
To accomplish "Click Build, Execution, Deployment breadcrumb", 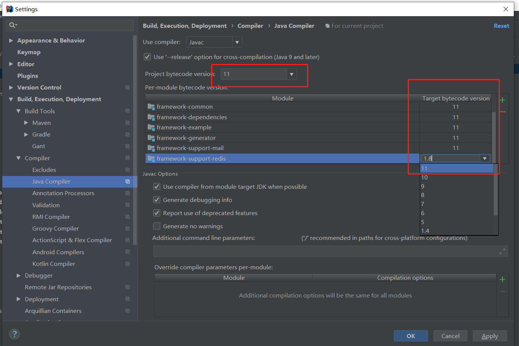I will (x=185, y=26).
